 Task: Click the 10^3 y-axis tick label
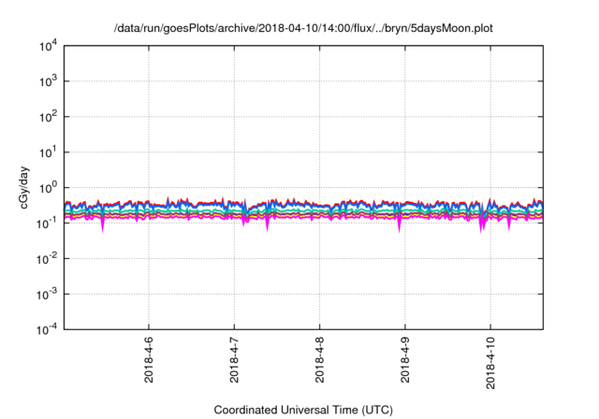tap(47, 81)
